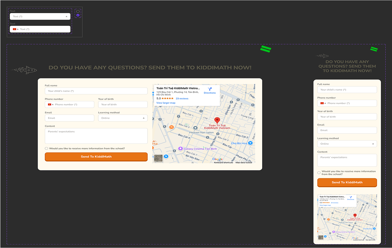392x248 pixels.
Task: Check the receive more information checkbox
Action: pyautogui.click(x=46, y=148)
